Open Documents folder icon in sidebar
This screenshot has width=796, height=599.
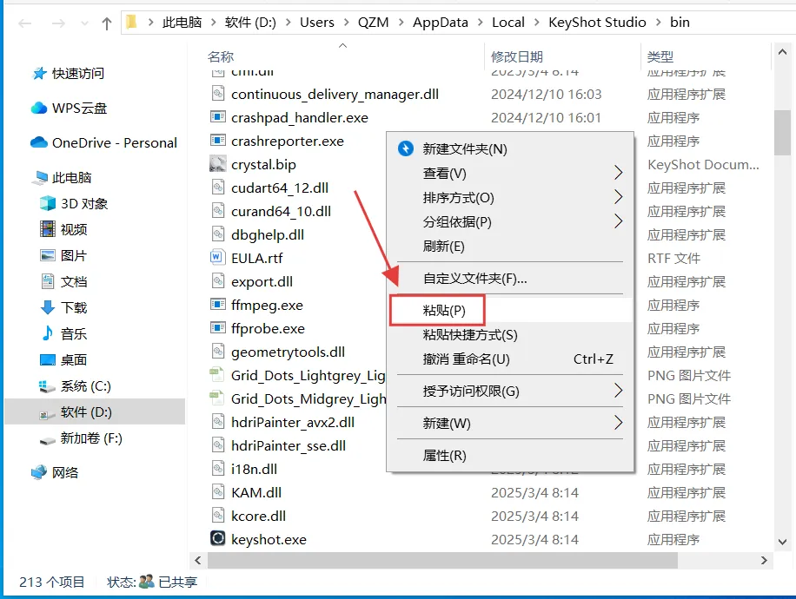48,281
